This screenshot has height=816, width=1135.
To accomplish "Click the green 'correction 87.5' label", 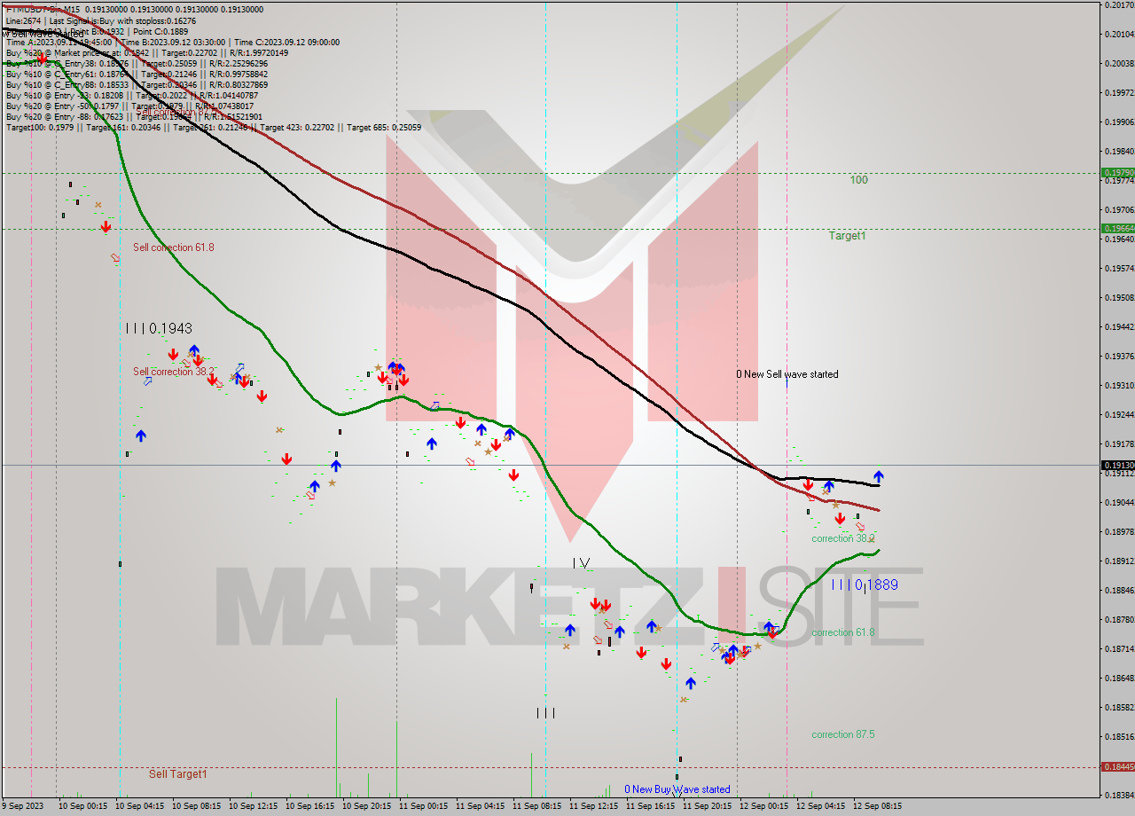I will [843, 734].
